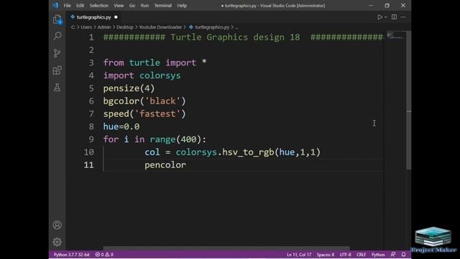
Task: Open notifications bell in status bar
Action: 404,255
